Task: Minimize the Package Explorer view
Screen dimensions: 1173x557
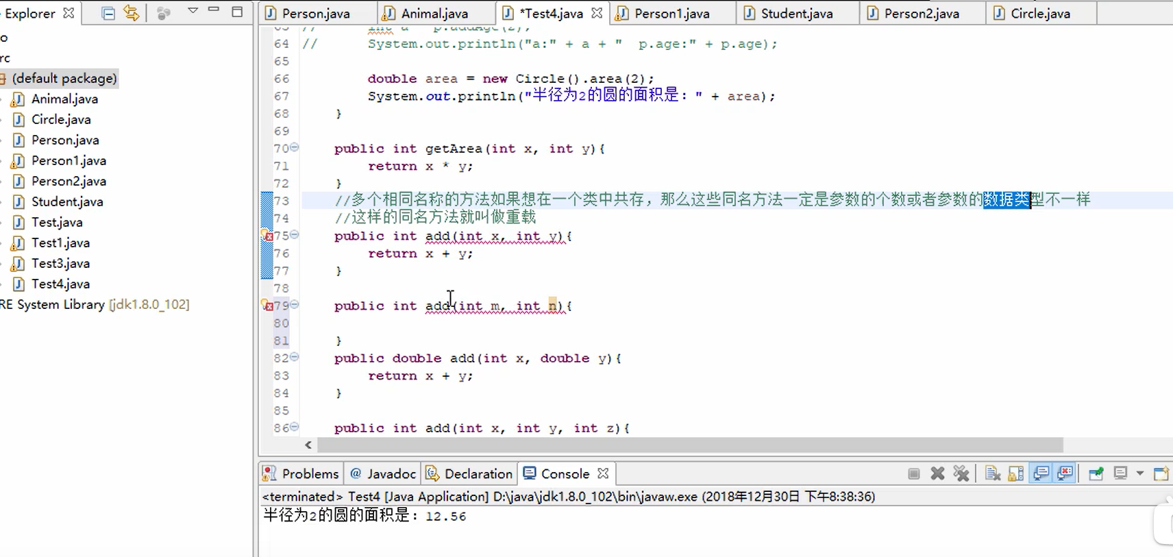Action: coord(214,10)
